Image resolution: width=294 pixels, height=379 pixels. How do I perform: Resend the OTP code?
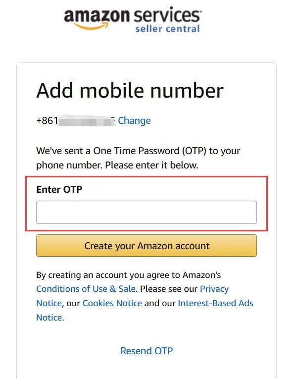click(x=147, y=351)
